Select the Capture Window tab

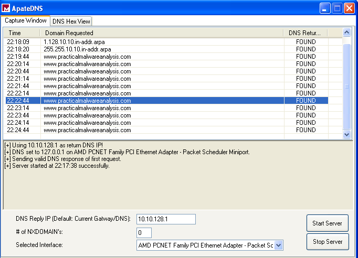[26, 21]
